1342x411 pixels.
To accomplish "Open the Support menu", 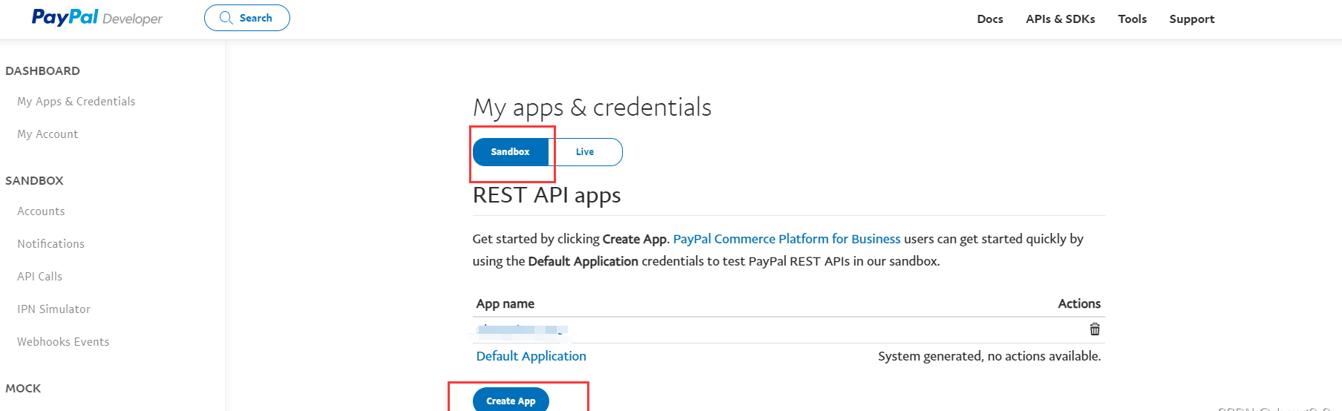I will click(x=1191, y=19).
